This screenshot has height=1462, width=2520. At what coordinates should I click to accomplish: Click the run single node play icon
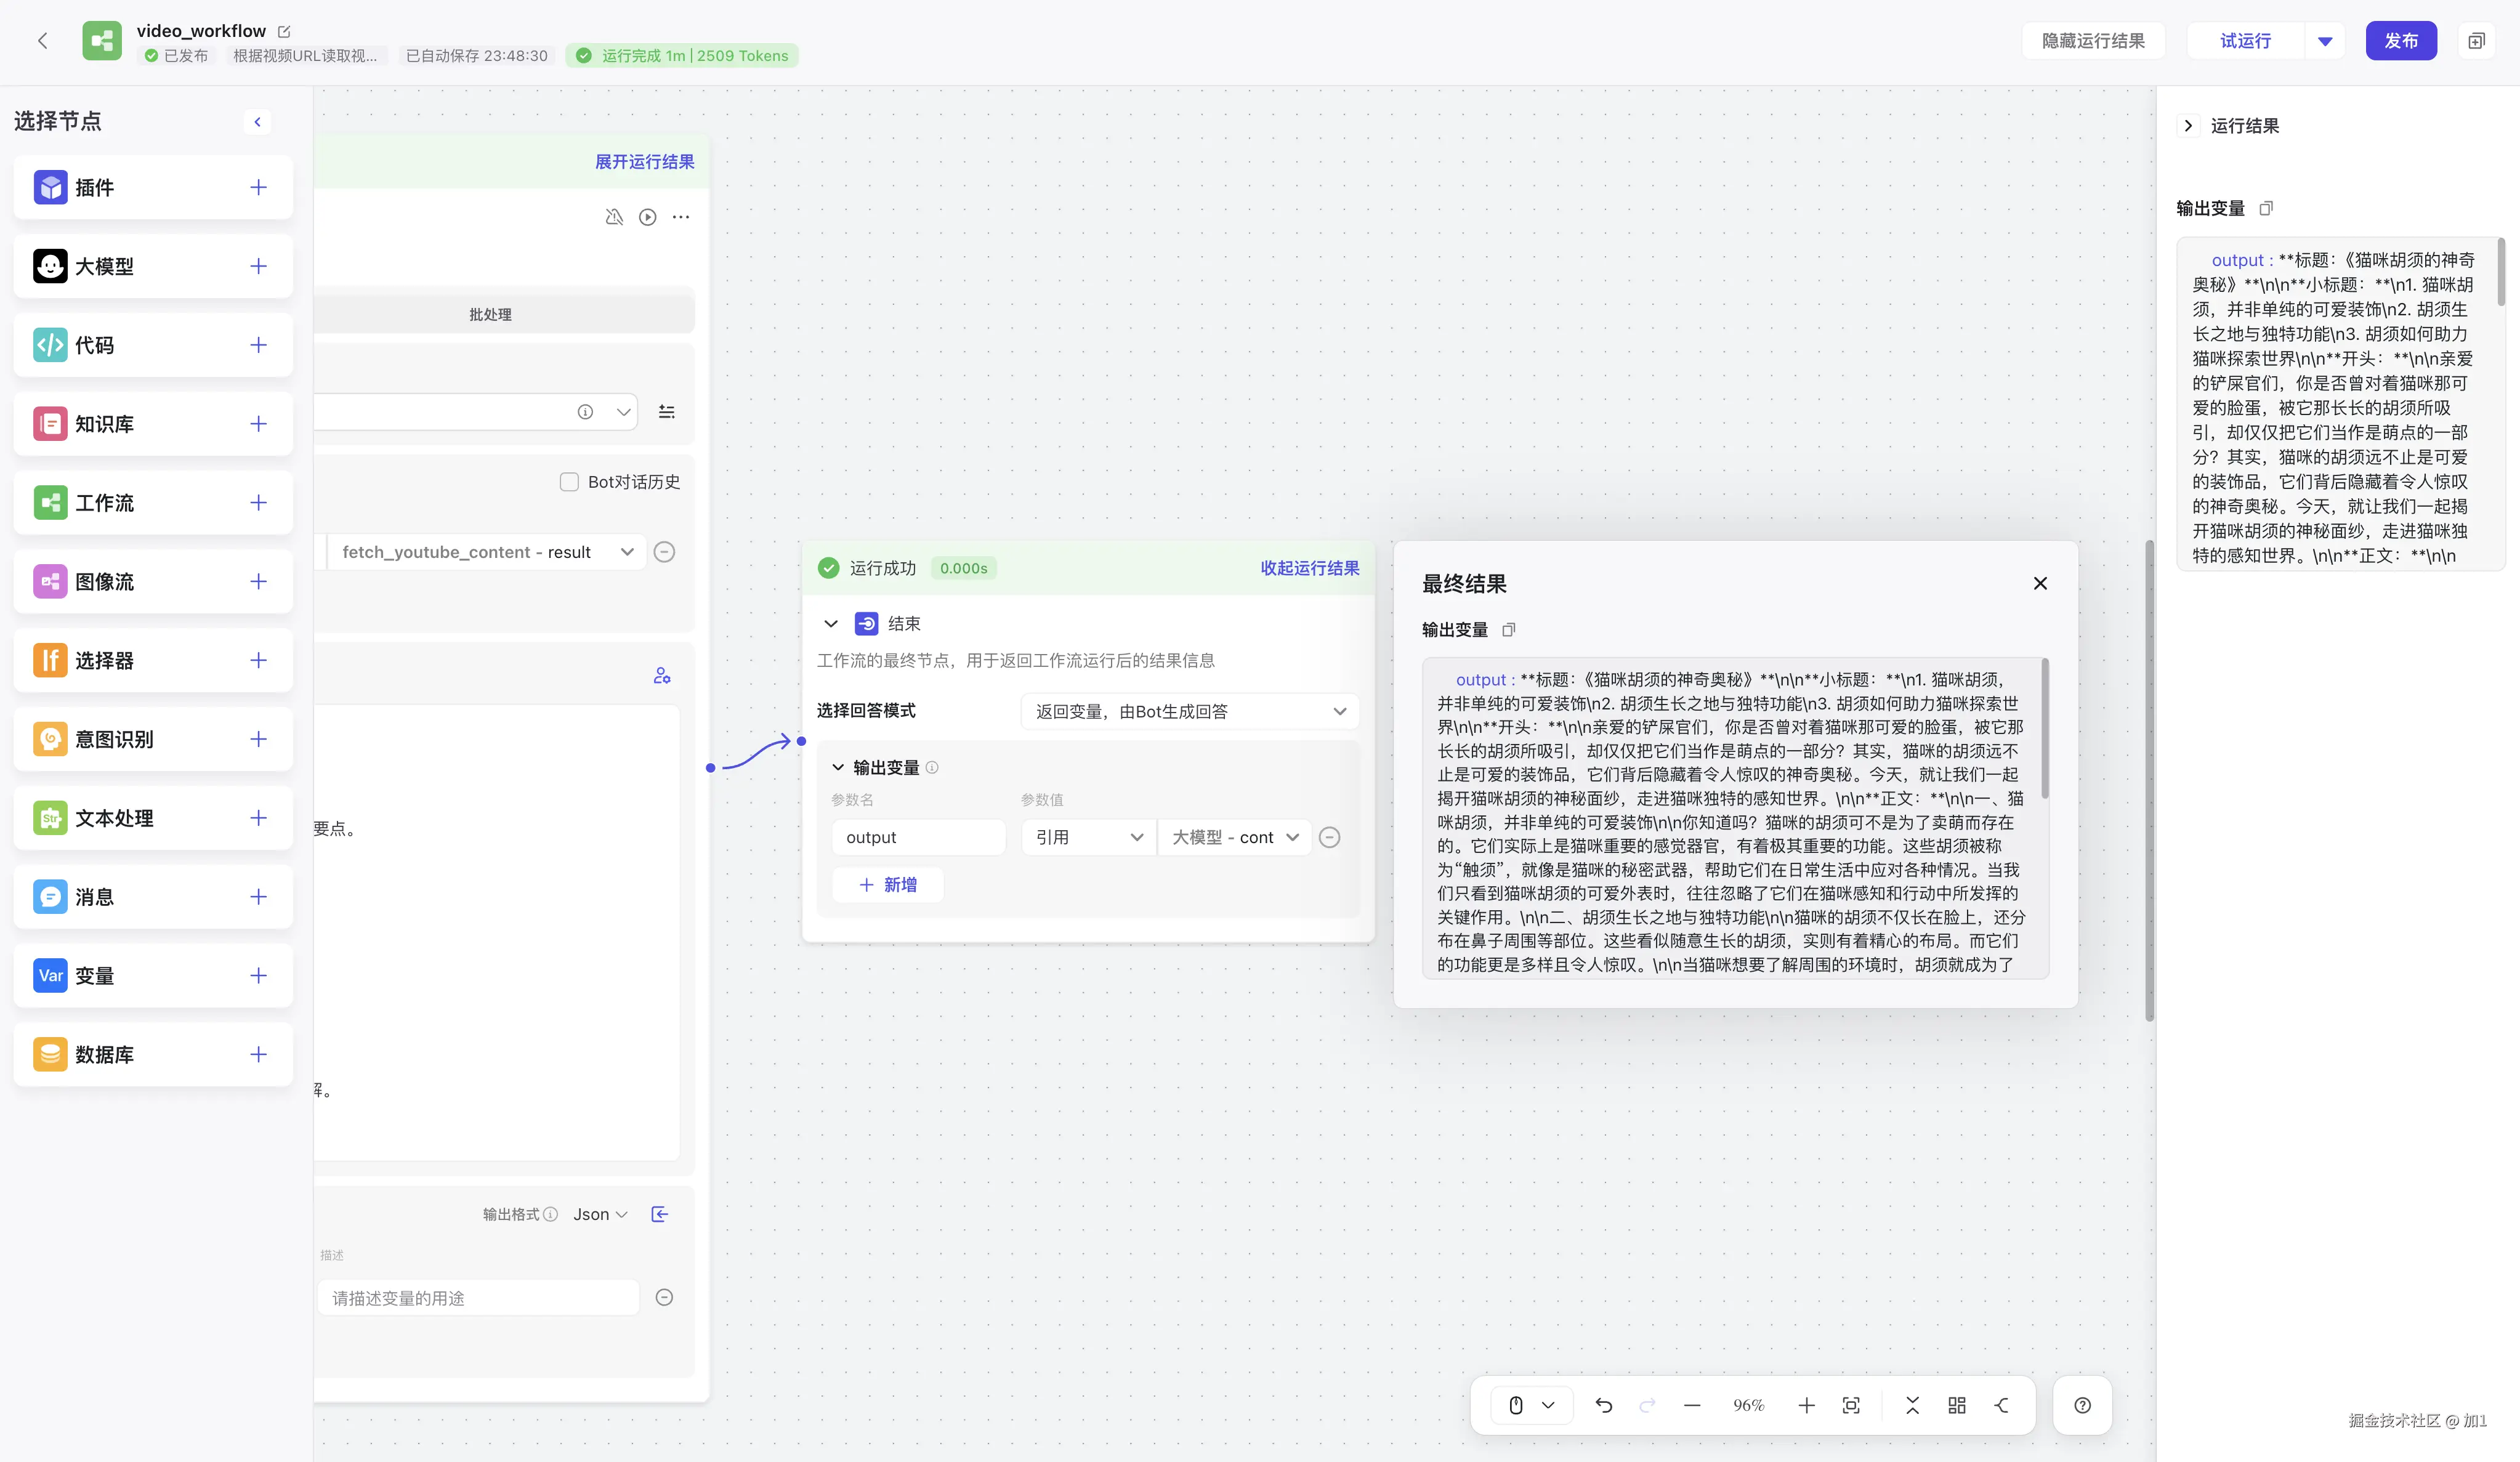point(648,217)
